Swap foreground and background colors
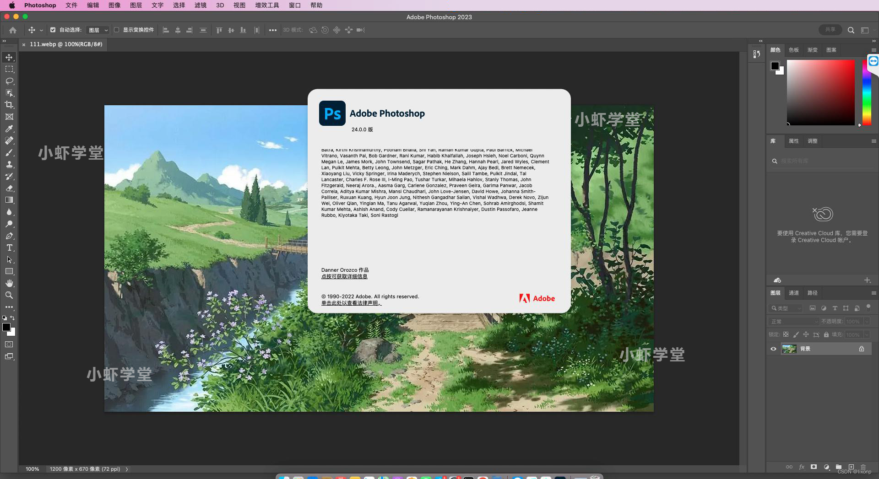879x479 pixels. (12, 318)
